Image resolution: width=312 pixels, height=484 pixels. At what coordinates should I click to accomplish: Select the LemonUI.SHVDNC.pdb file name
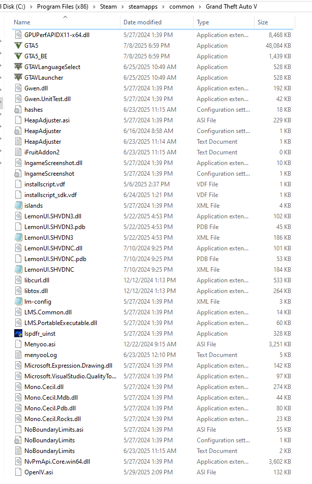coord(55,259)
